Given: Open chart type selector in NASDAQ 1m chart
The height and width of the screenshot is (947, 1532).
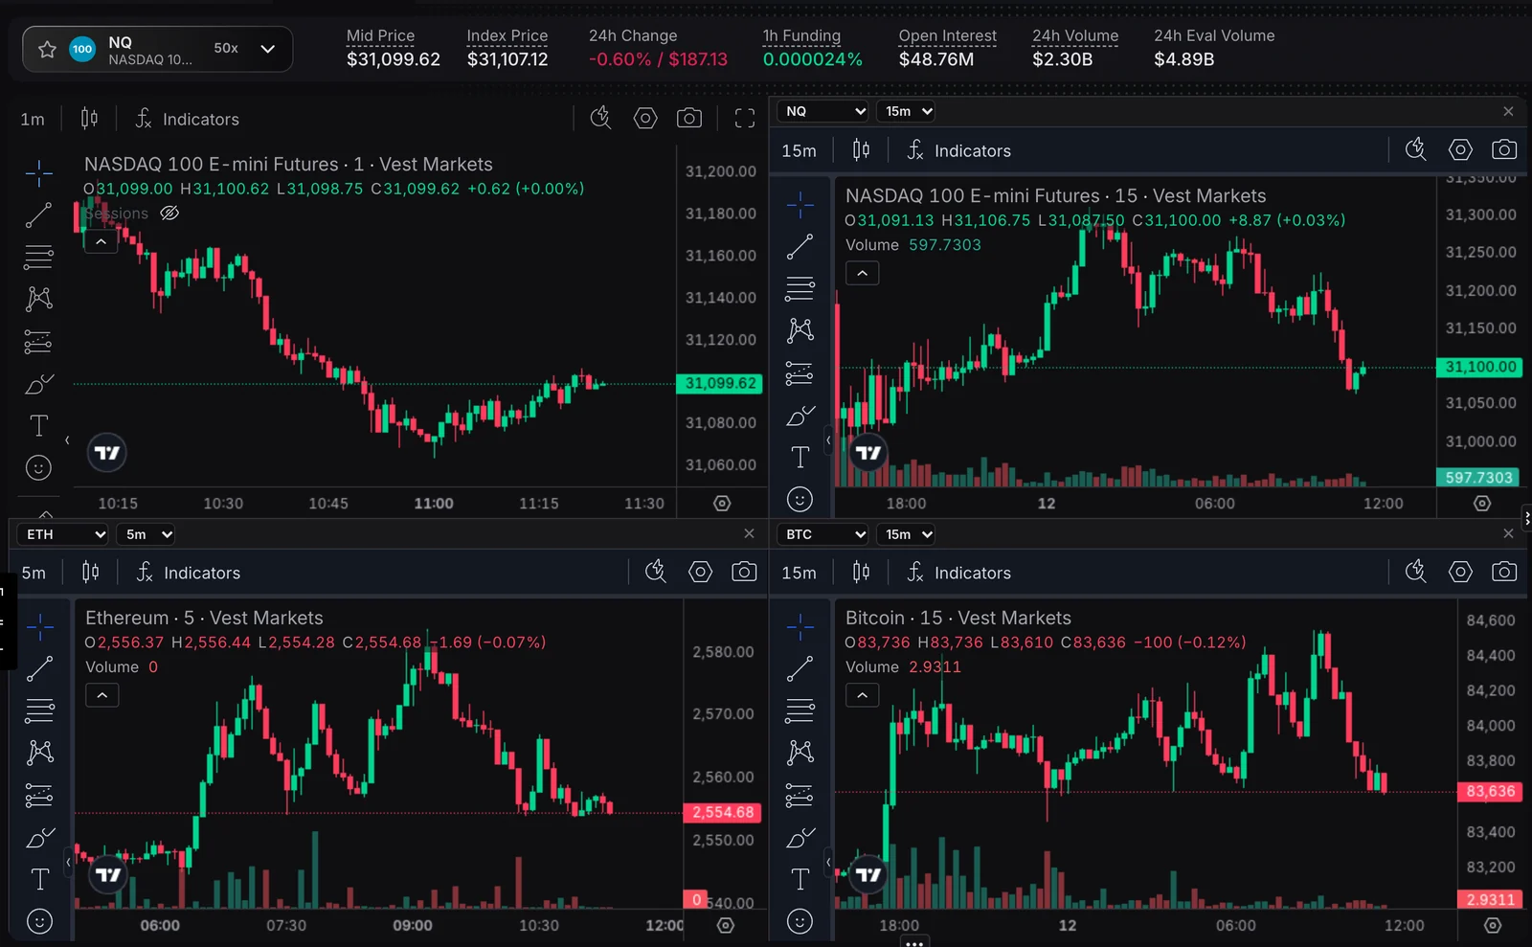Looking at the screenshot, I should 89,119.
